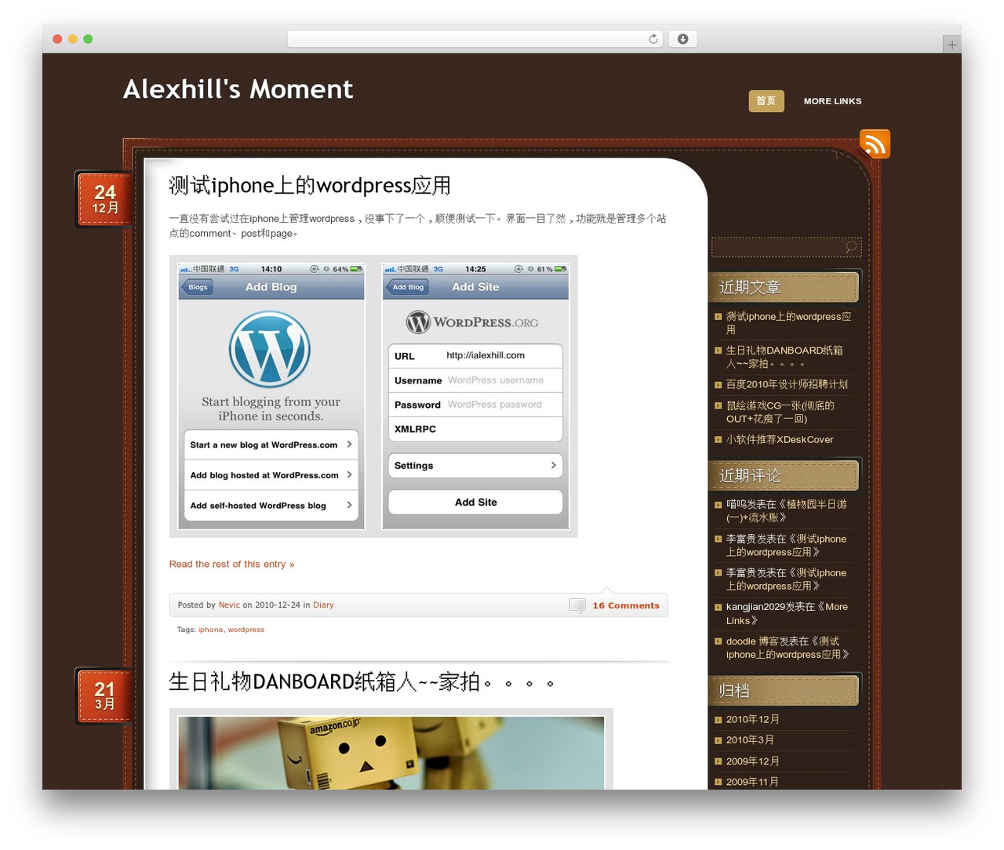Screen dimensions: 1004x850
Task: View the 16 Comments link
Action: click(x=626, y=605)
